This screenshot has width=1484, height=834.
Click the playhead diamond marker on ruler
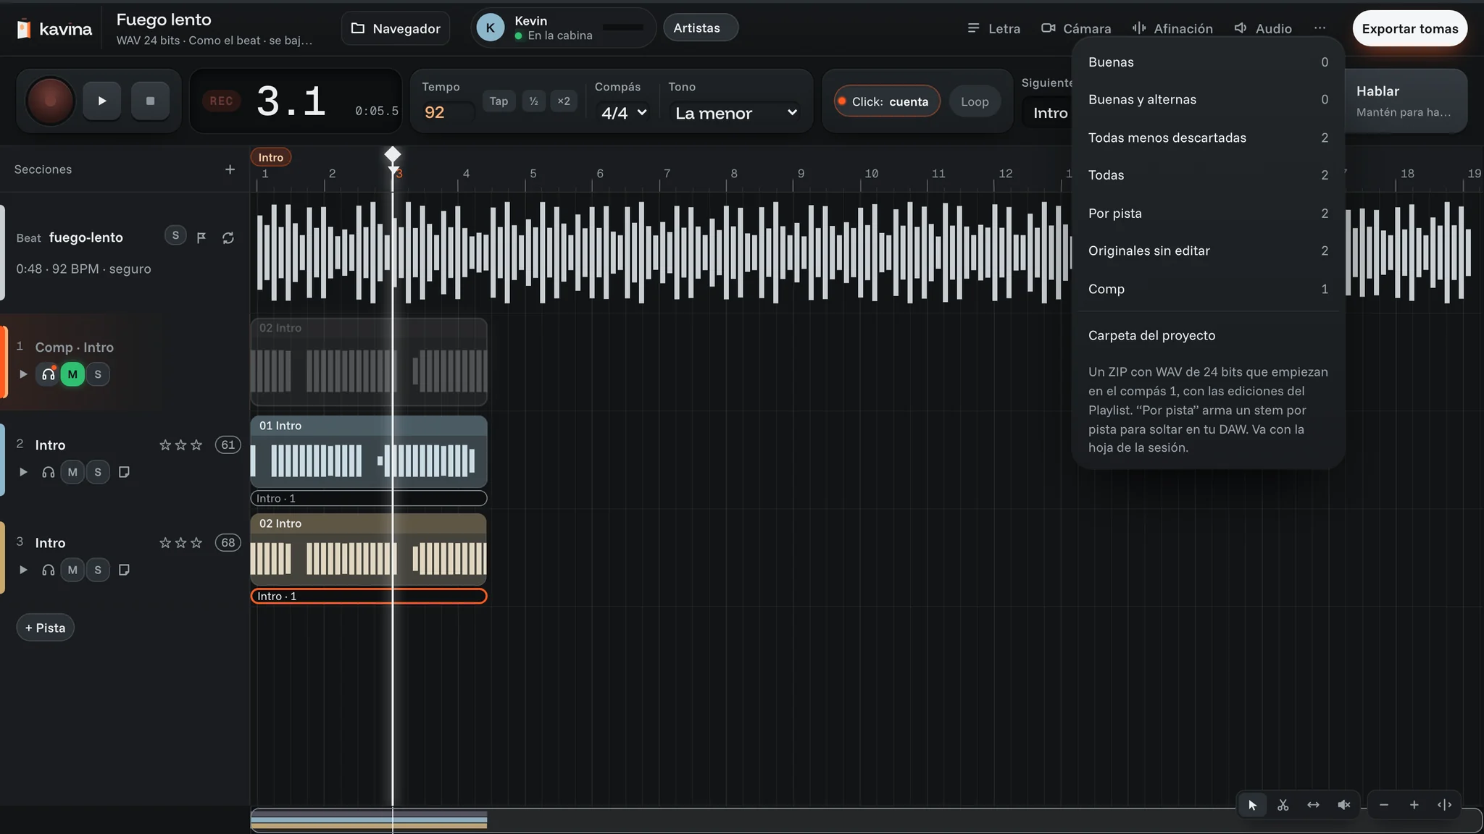[x=393, y=154]
